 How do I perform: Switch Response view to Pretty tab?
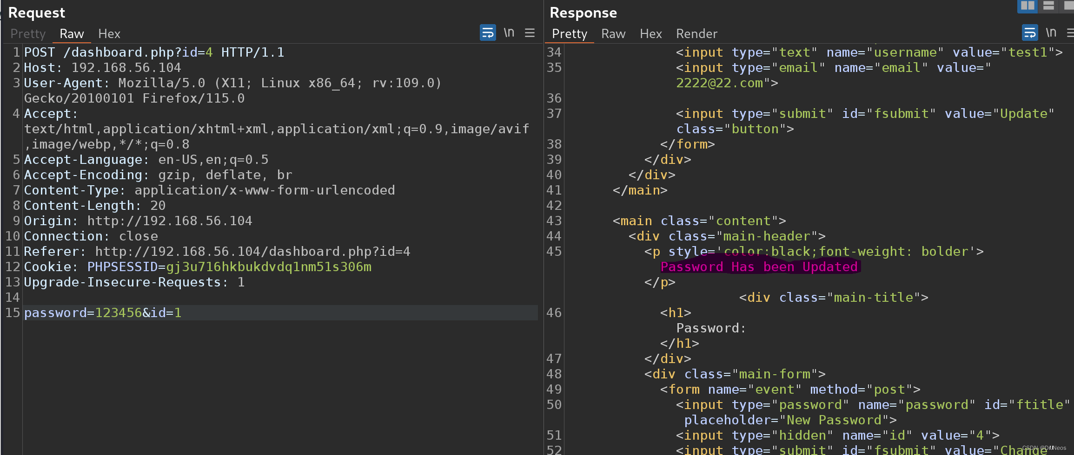point(570,34)
